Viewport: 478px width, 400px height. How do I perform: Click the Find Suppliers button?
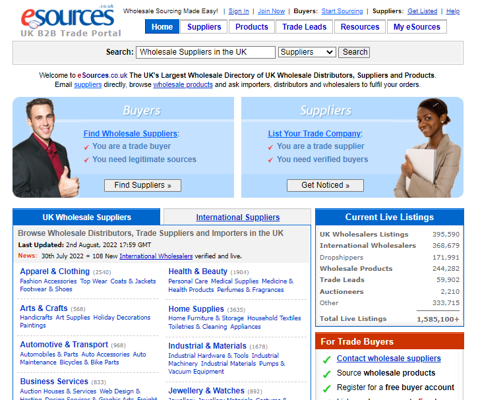pyautogui.click(x=142, y=185)
